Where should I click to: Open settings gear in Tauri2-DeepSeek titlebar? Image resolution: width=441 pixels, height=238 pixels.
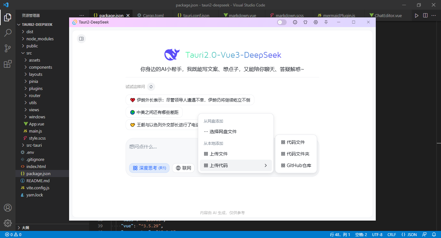pyautogui.click(x=316, y=22)
